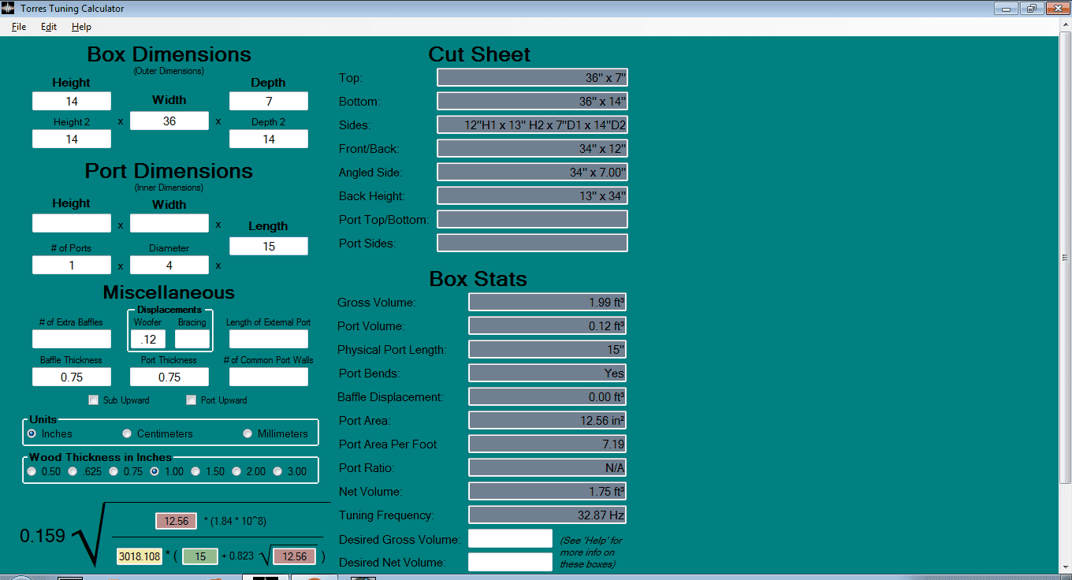The width and height of the screenshot is (1072, 580).
Task: Click the Depth 2 input field
Action: click(x=269, y=139)
